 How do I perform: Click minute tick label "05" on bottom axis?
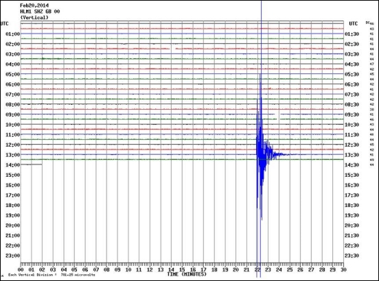pyautogui.click(x=74, y=269)
